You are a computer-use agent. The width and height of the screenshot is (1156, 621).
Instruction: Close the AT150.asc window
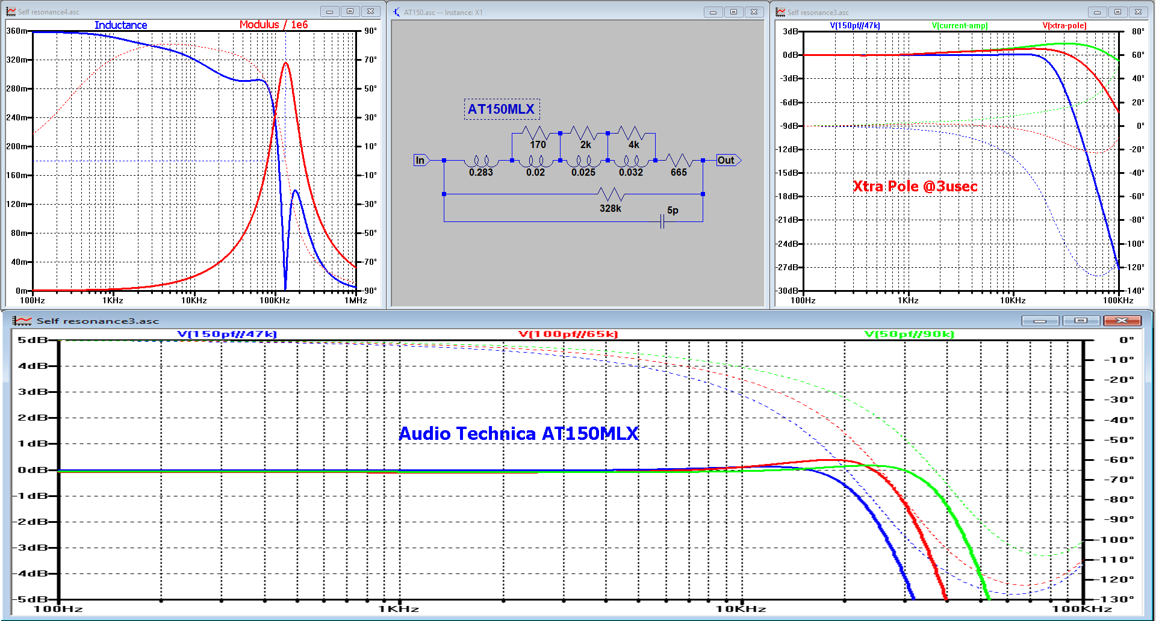[754, 12]
